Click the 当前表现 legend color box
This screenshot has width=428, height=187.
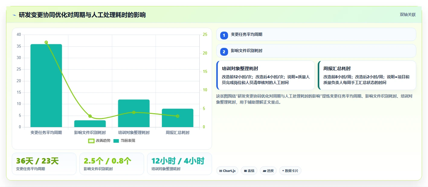click(116, 141)
